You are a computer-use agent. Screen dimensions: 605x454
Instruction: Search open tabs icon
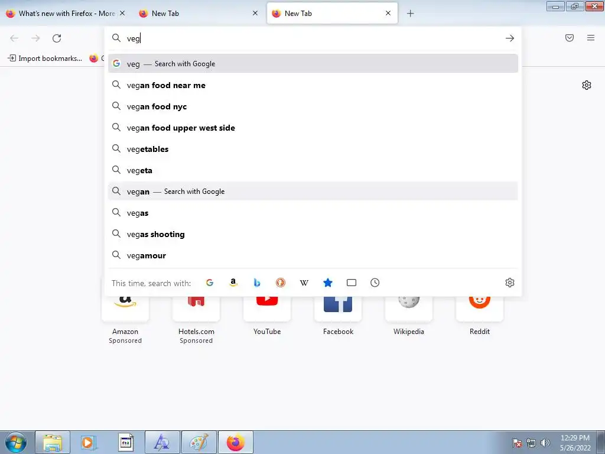coord(351,283)
